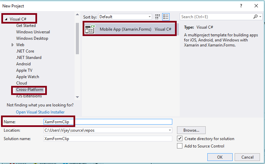This screenshot has height=164, width=265.
Task: Click the Browse... button
Action: (x=191, y=130)
